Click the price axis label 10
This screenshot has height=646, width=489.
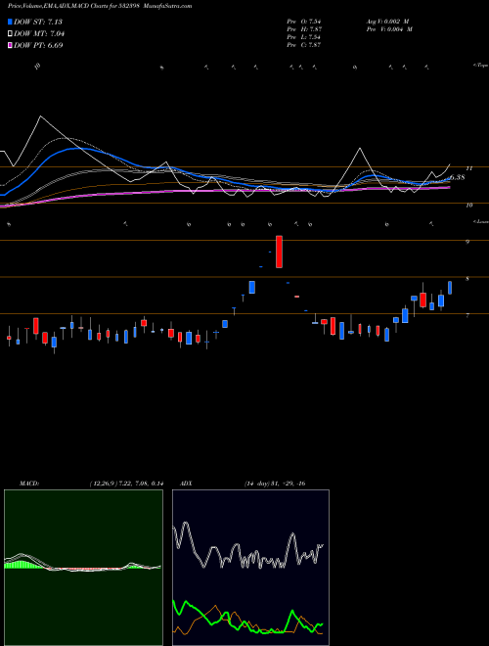pyautogui.click(x=468, y=206)
